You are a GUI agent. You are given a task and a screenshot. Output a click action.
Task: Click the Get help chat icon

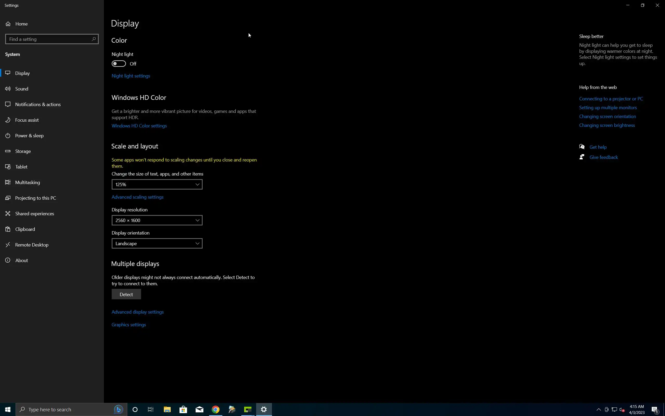582,147
